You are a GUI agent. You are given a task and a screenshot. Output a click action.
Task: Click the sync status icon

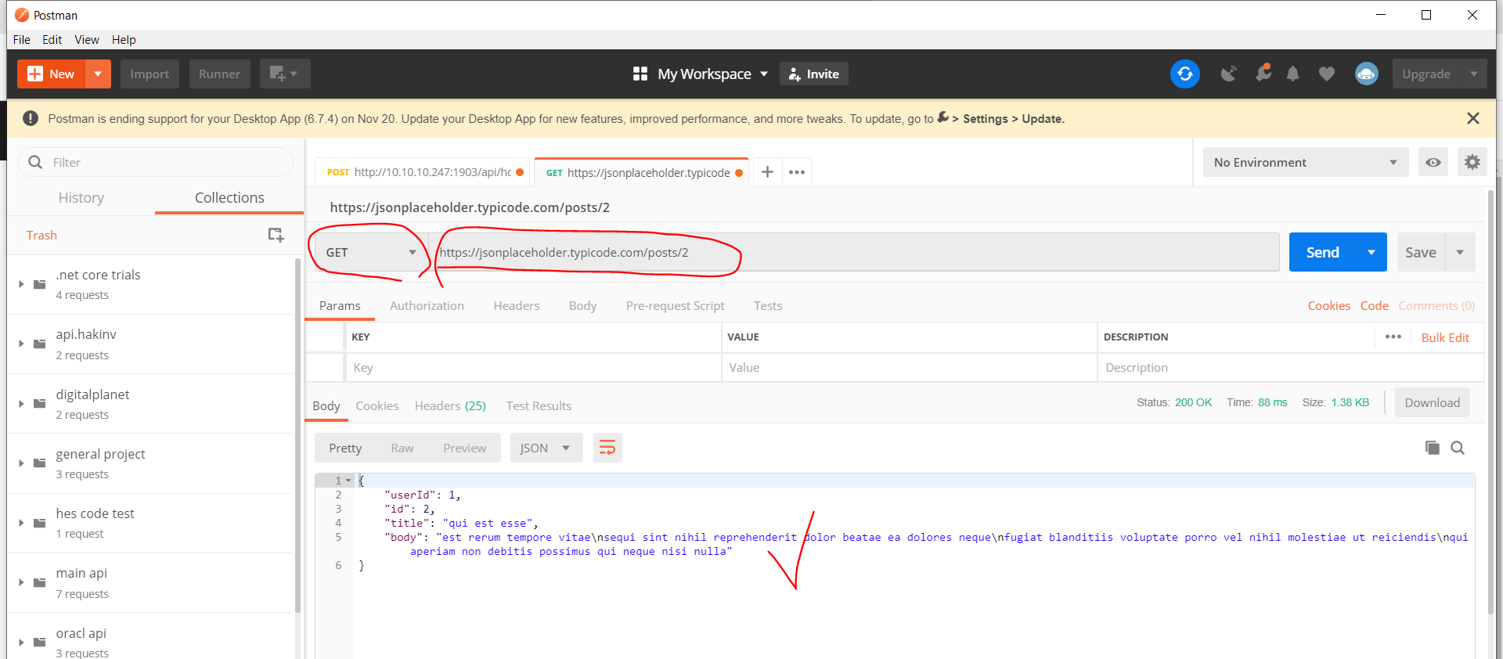[x=1184, y=74]
